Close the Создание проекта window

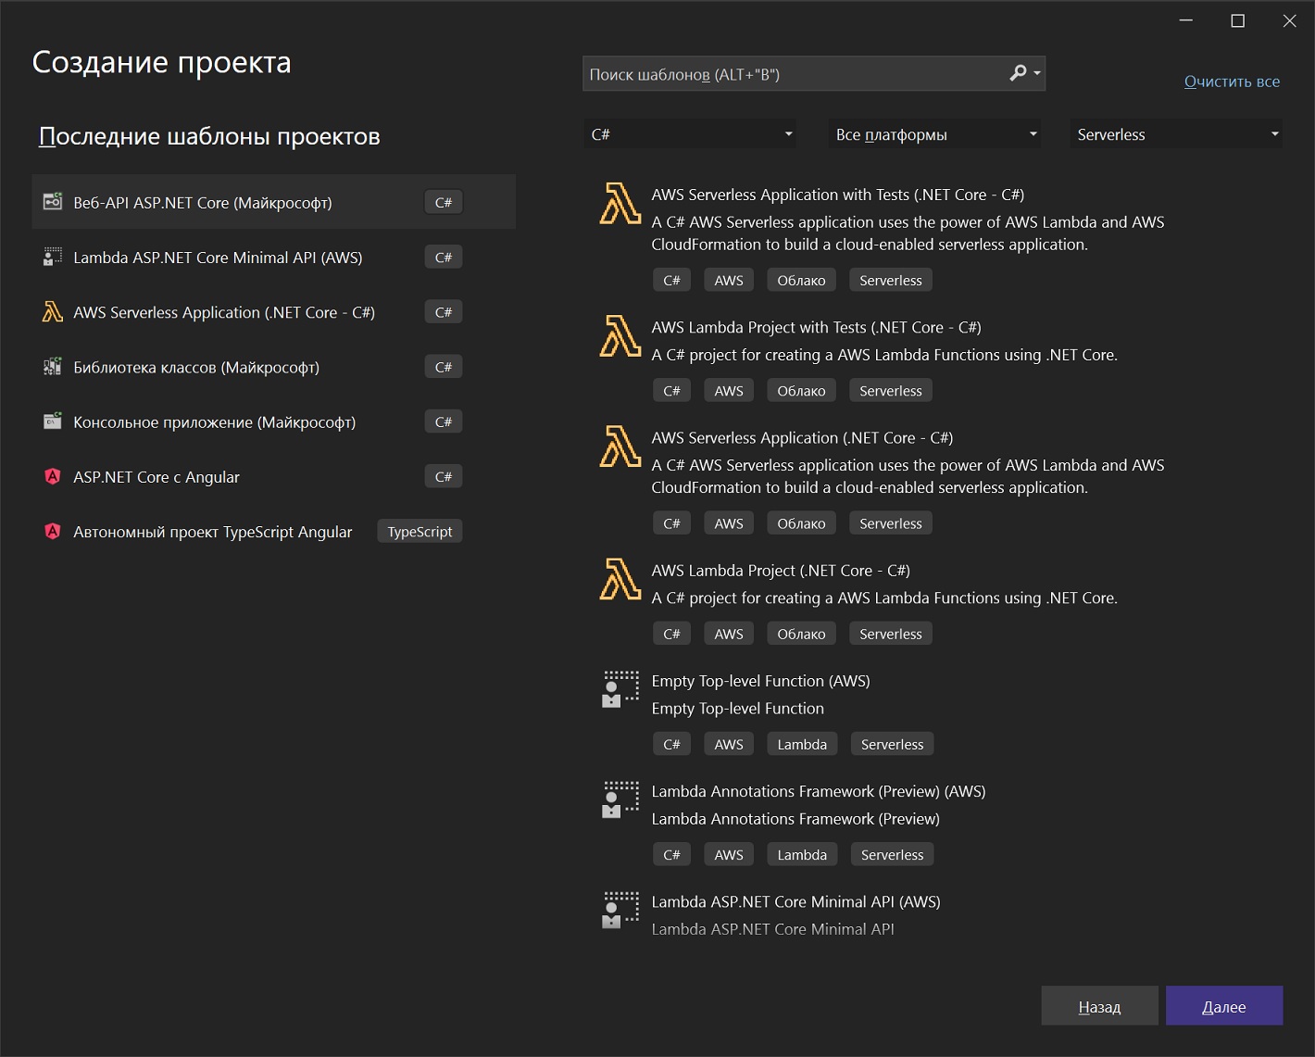tap(1289, 20)
